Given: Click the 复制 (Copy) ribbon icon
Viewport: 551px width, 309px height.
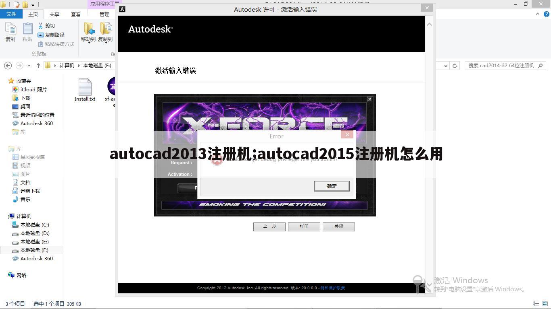Looking at the screenshot, I should (x=10, y=29).
